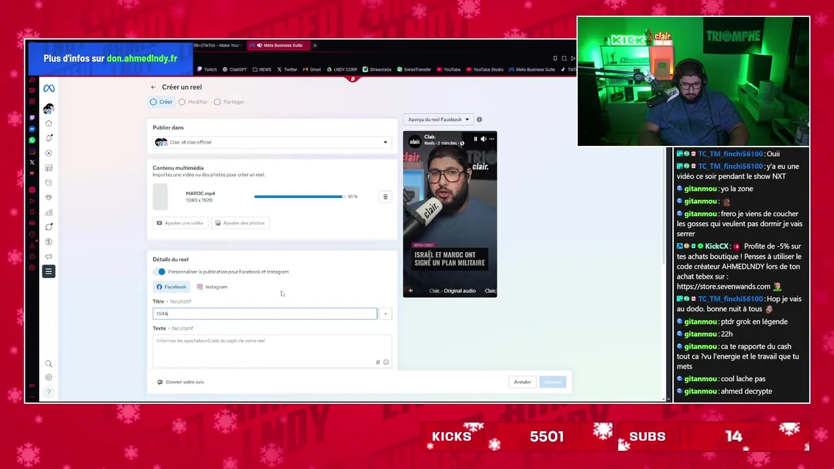The image size is (834, 469).
Task: Open the ChatGPT bookmark
Action: (235, 70)
